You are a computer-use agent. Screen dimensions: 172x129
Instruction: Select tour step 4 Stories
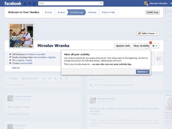pyautogui.click(x=92, y=12)
